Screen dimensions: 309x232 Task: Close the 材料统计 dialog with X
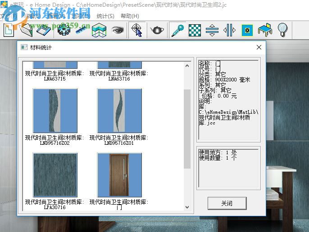[259, 47]
